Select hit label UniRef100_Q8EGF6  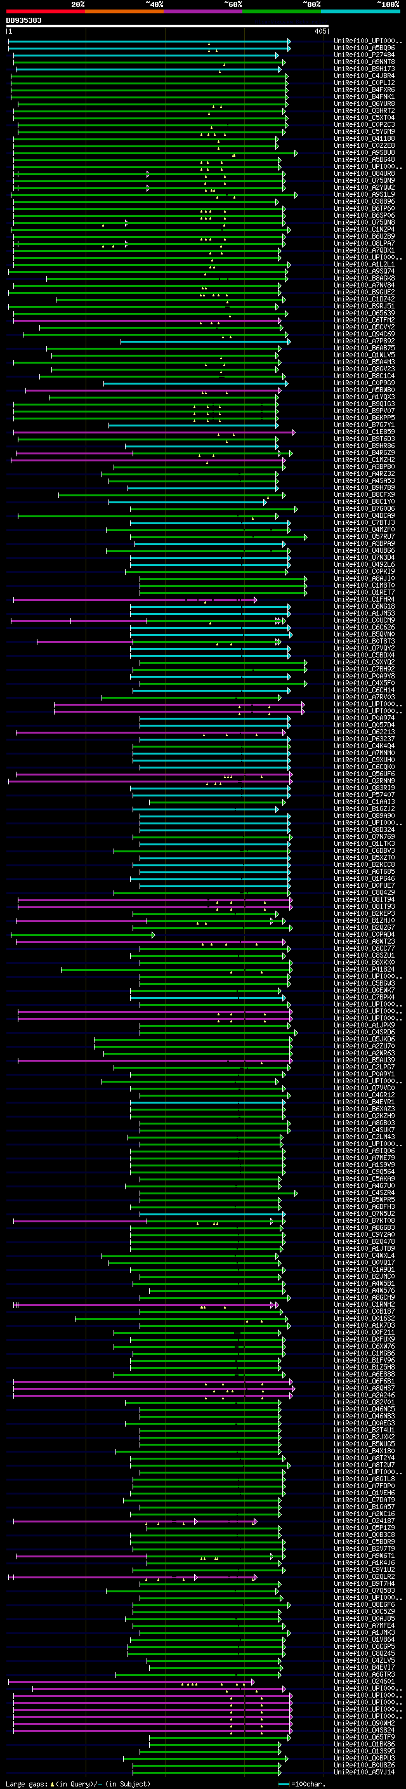[364, 1604]
